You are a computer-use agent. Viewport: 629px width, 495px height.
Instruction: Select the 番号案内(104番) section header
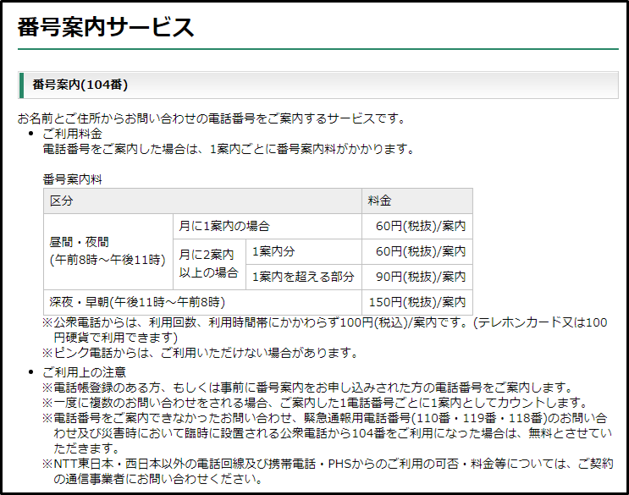pyautogui.click(x=318, y=85)
